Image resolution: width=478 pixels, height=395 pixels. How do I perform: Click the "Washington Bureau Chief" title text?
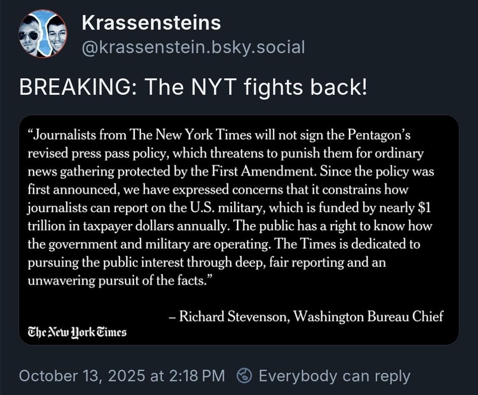point(368,316)
